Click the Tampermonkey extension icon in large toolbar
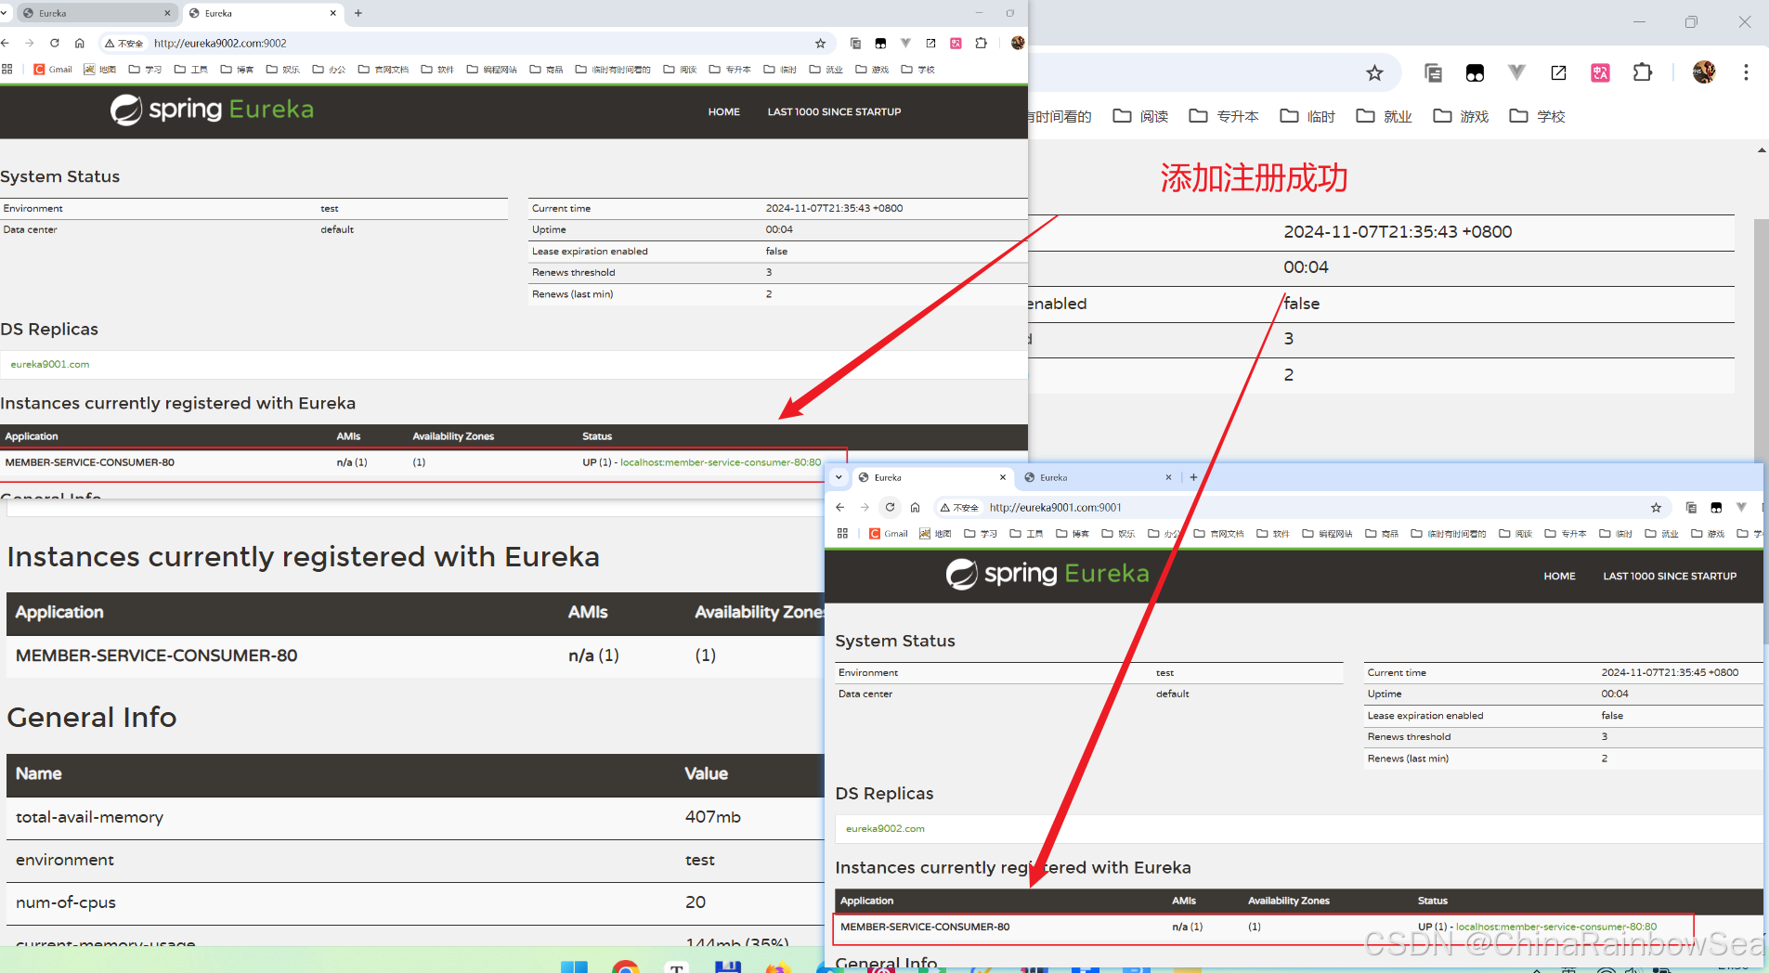Image resolution: width=1769 pixels, height=973 pixels. click(x=1475, y=72)
